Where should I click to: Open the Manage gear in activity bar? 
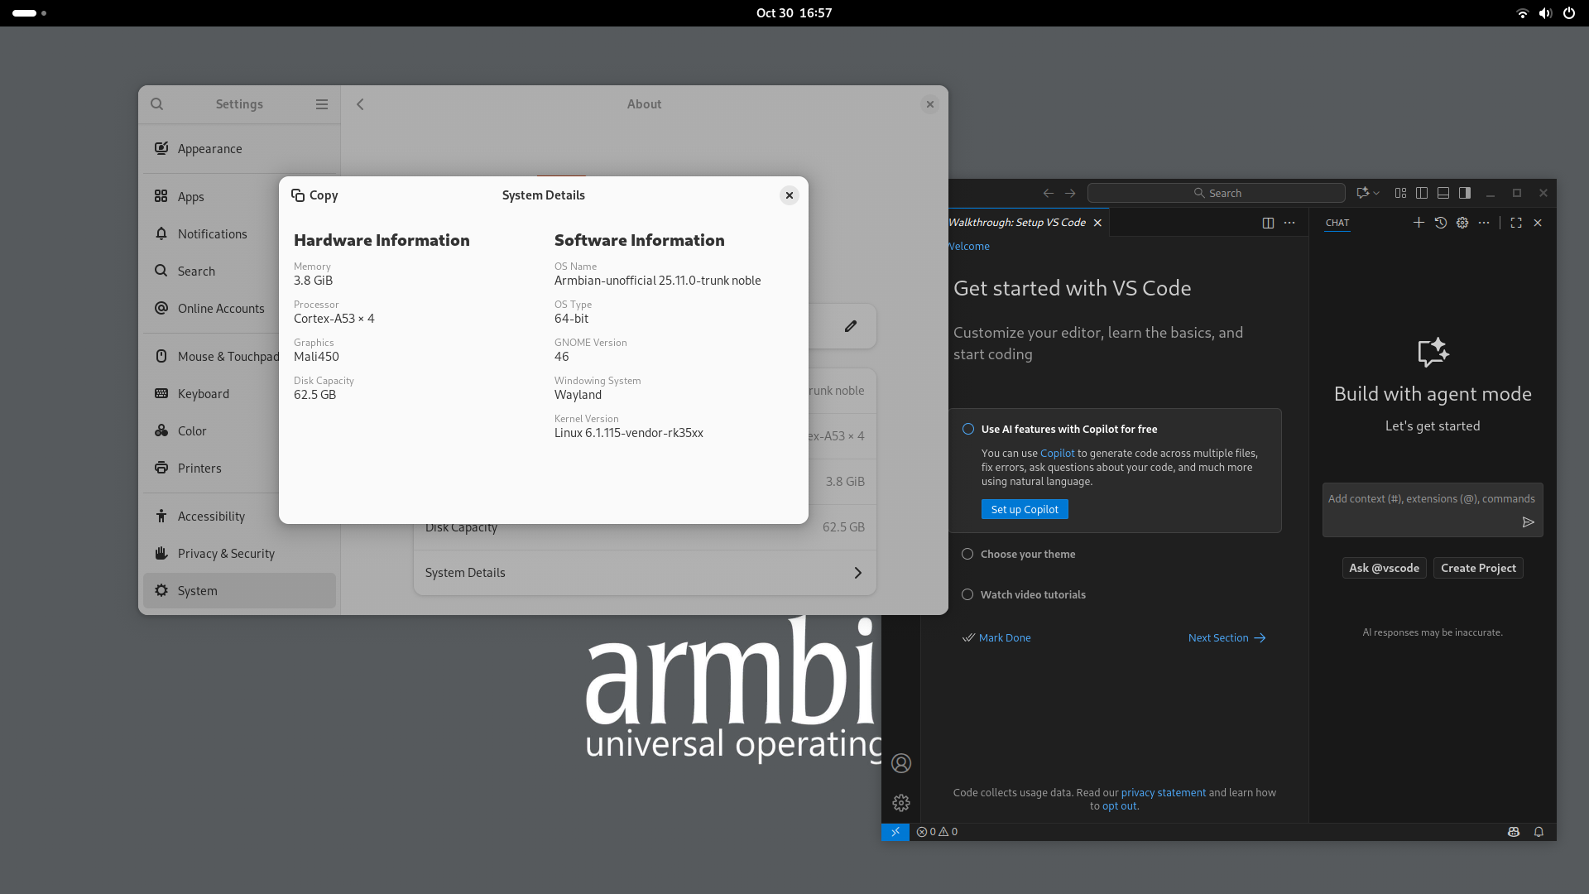[x=901, y=803]
